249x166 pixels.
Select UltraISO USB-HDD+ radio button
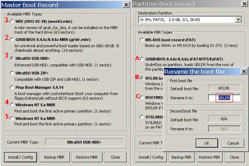pos(12,59)
